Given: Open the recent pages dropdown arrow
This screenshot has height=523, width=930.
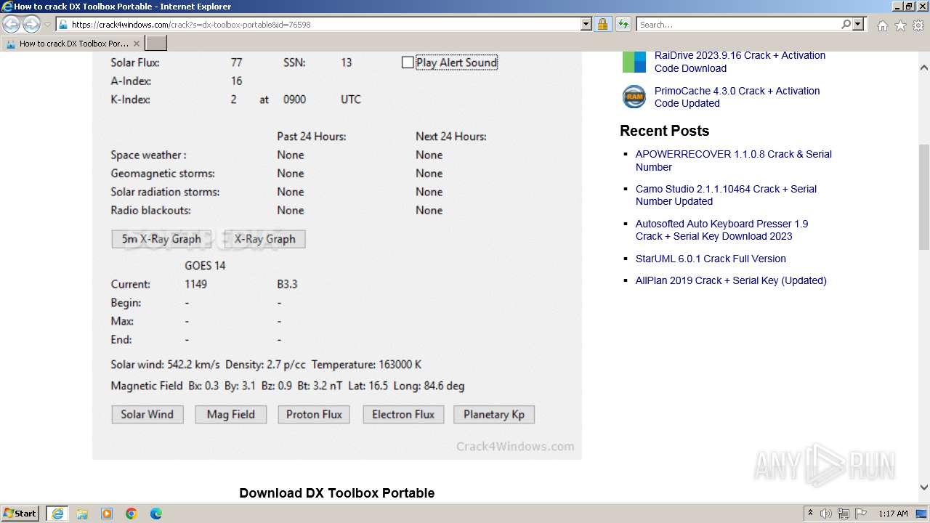Looking at the screenshot, I should coord(47,25).
